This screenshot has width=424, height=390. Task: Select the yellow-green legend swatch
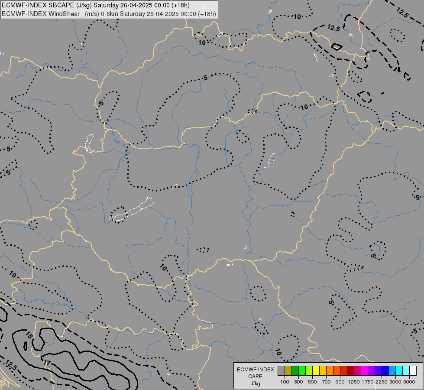click(309, 370)
